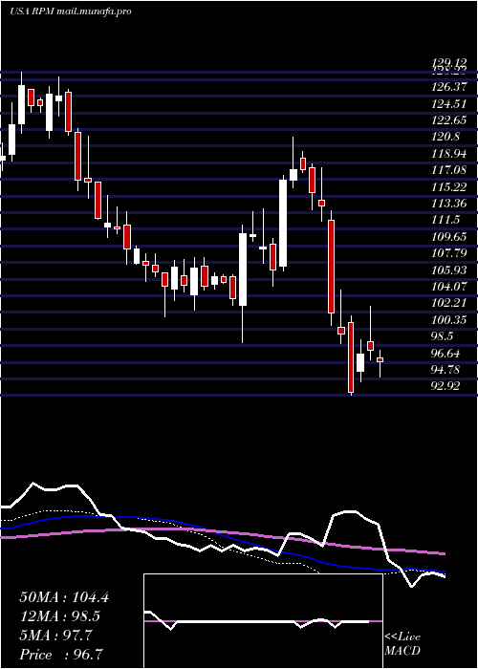Select the 102.21 price axis label
478x669 pixels.
point(448,303)
